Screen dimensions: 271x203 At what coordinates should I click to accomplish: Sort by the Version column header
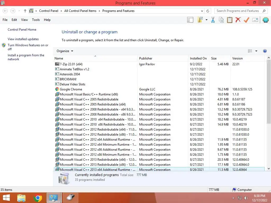[x=248, y=58]
